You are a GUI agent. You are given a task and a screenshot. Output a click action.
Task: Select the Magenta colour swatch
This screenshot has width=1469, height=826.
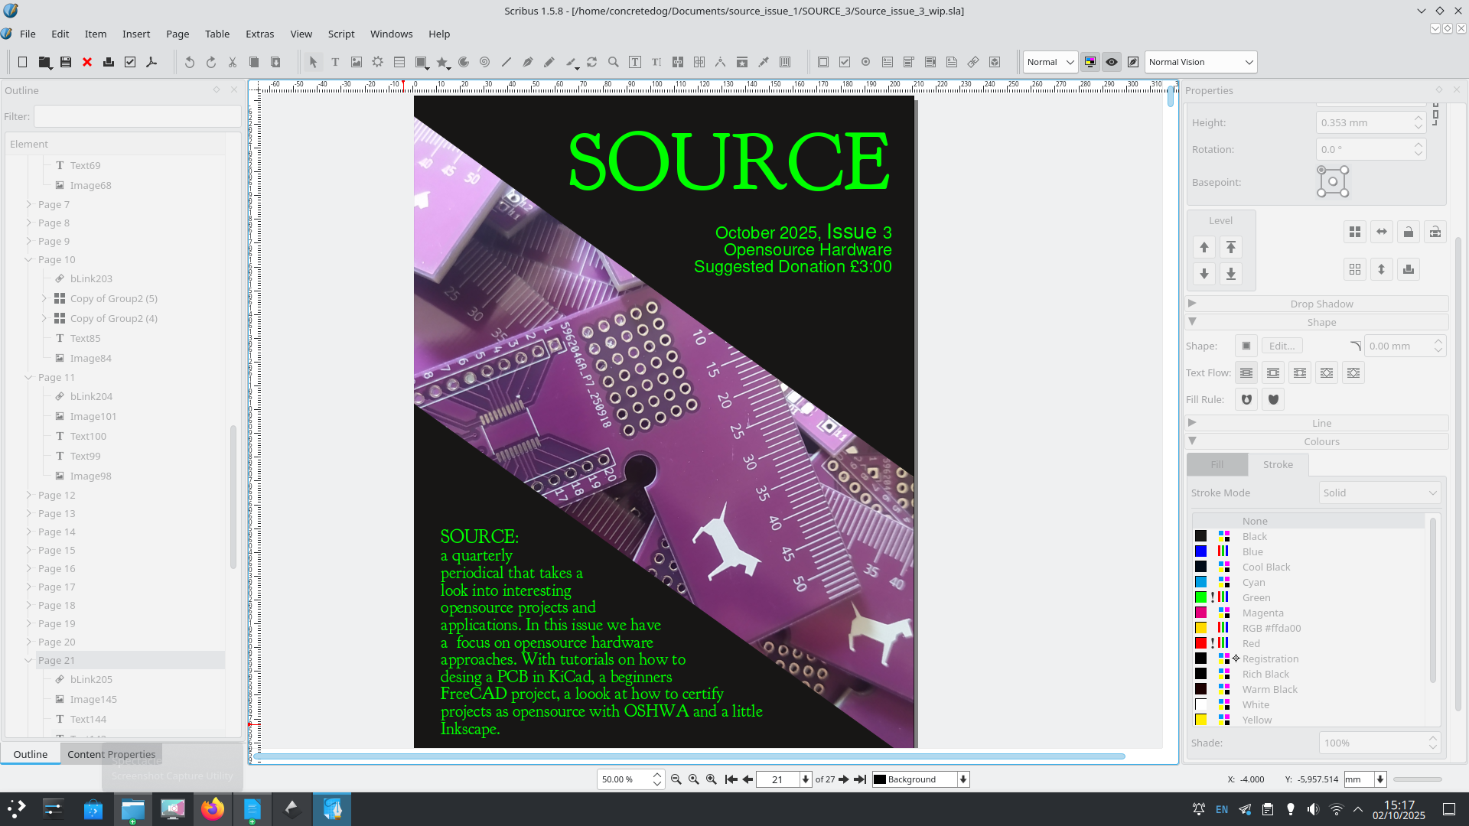point(1262,613)
